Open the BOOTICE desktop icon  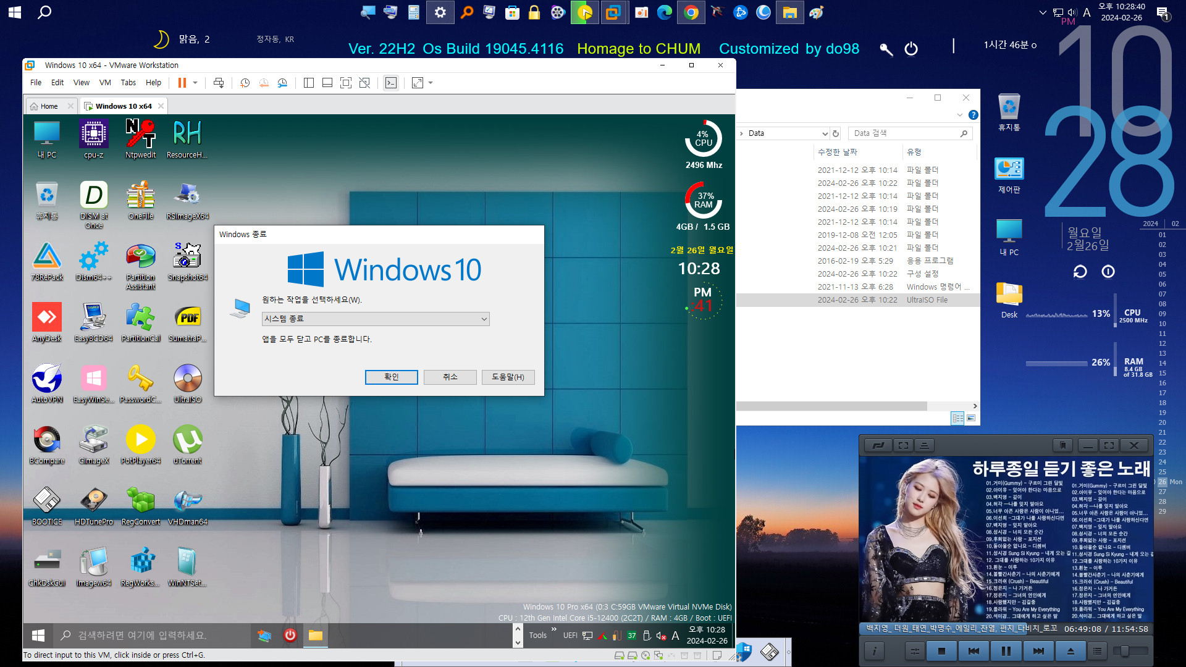point(47,506)
